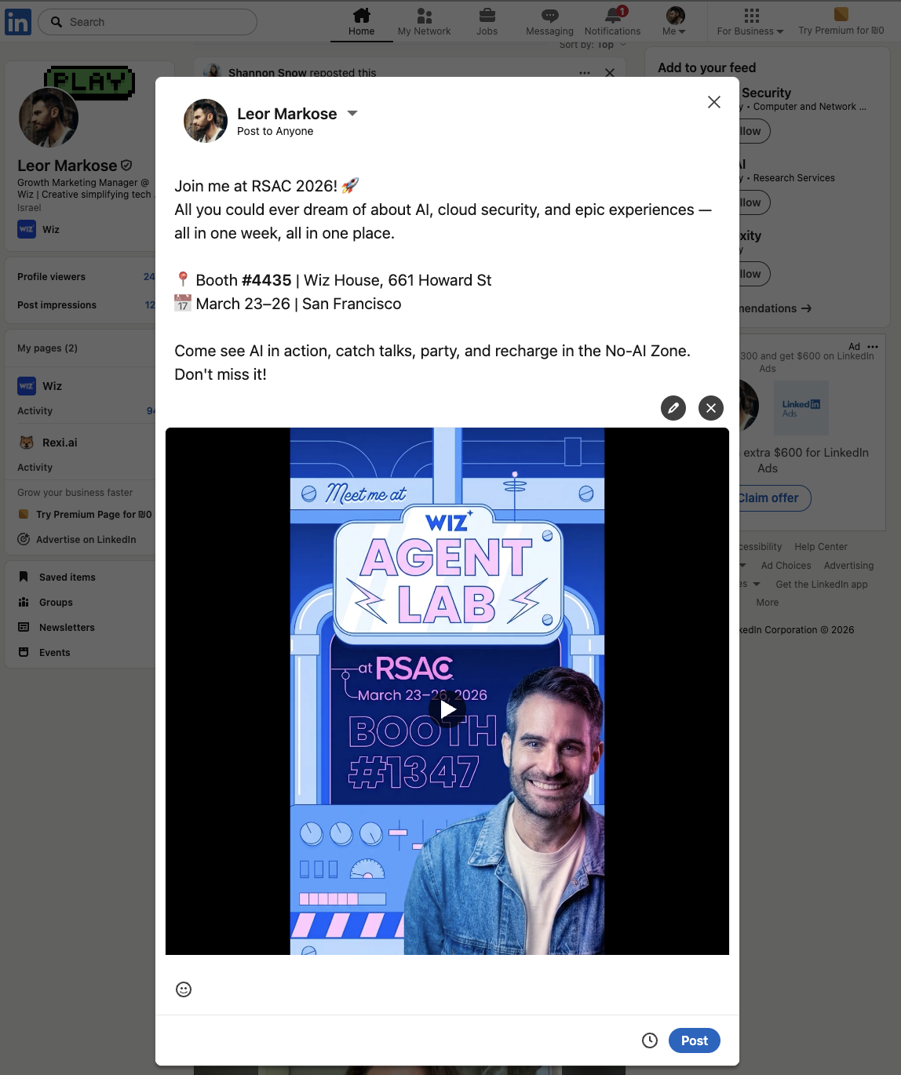Open Help Center footer link
The height and width of the screenshot is (1075, 901).
pos(821,547)
